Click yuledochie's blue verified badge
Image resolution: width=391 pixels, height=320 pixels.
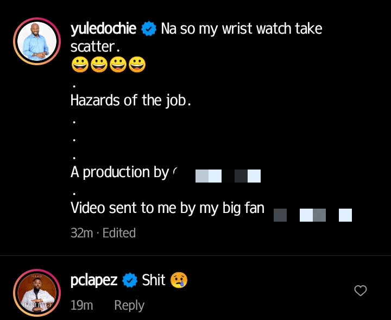148,29
